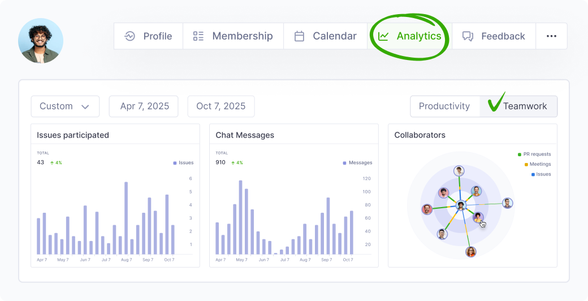This screenshot has width=588, height=301.
Task: Open the Oct 7, 2025 end date picker
Action: pyautogui.click(x=220, y=106)
